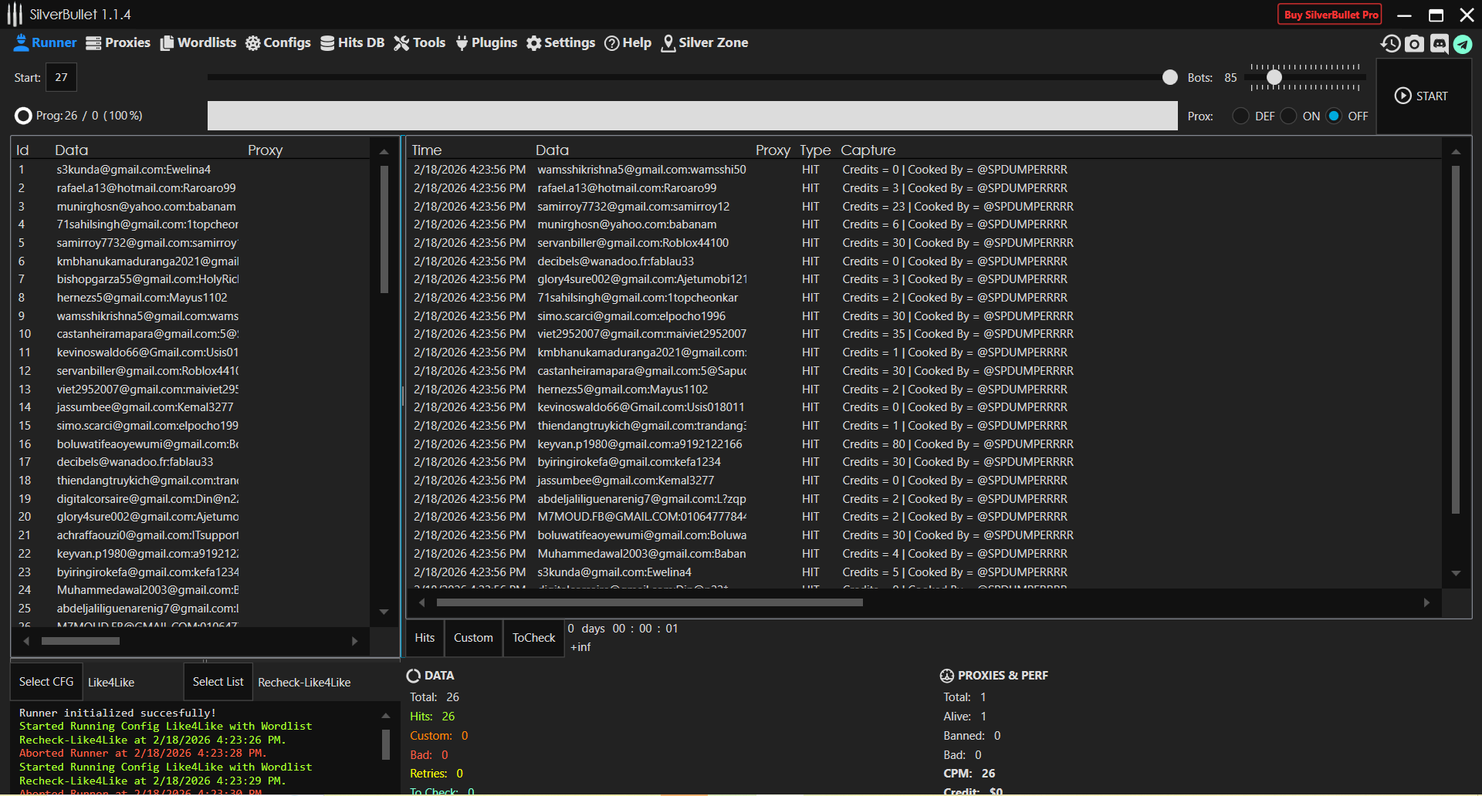The width and height of the screenshot is (1482, 796).
Task: Click the "Retries: 0" statistic
Action: (x=437, y=774)
